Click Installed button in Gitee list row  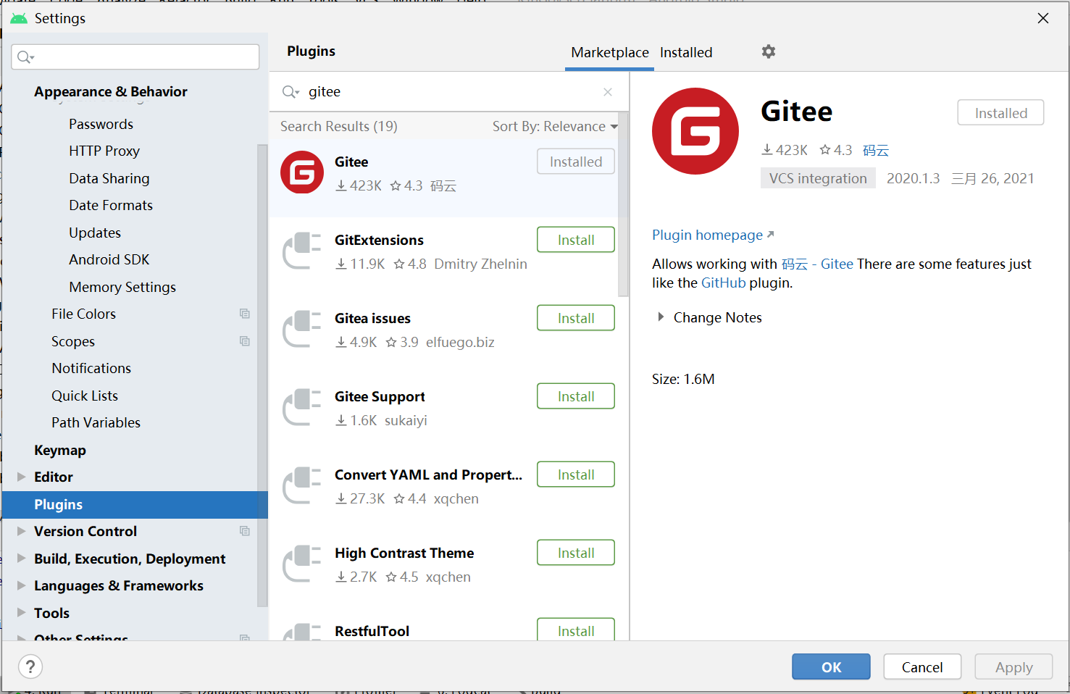pyautogui.click(x=576, y=162)
